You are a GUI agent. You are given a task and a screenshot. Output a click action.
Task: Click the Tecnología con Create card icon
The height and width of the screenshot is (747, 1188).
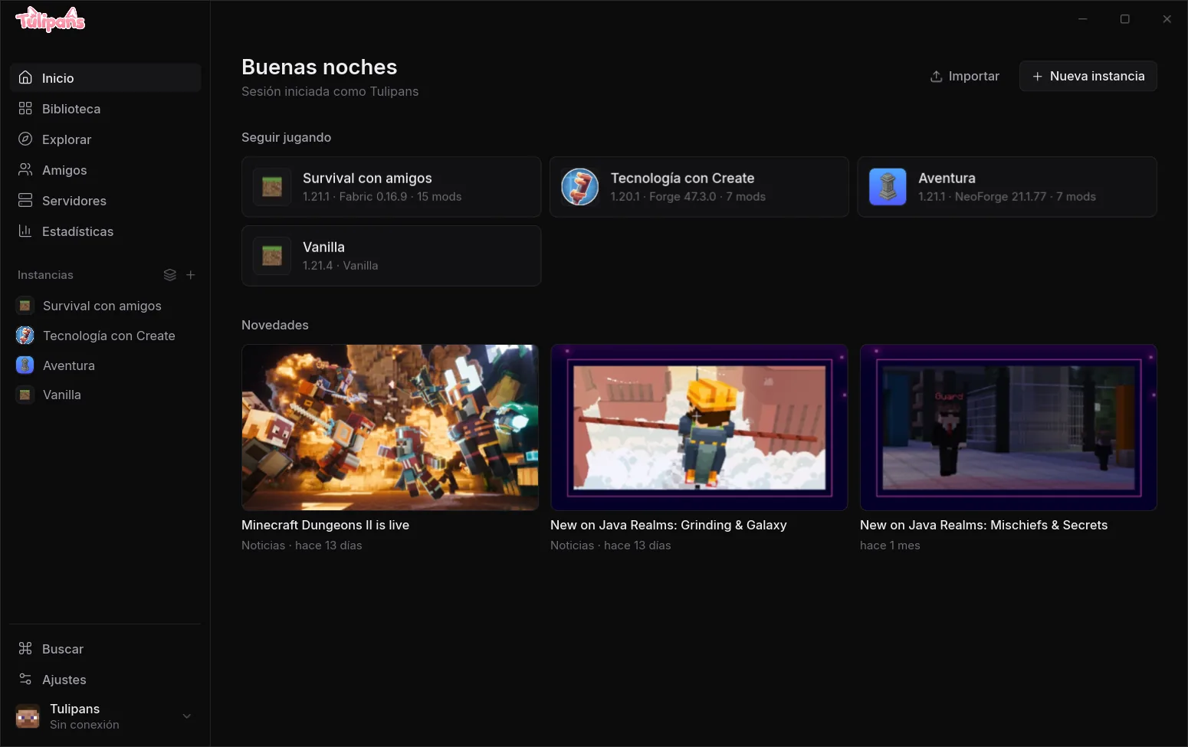(580, 187)
